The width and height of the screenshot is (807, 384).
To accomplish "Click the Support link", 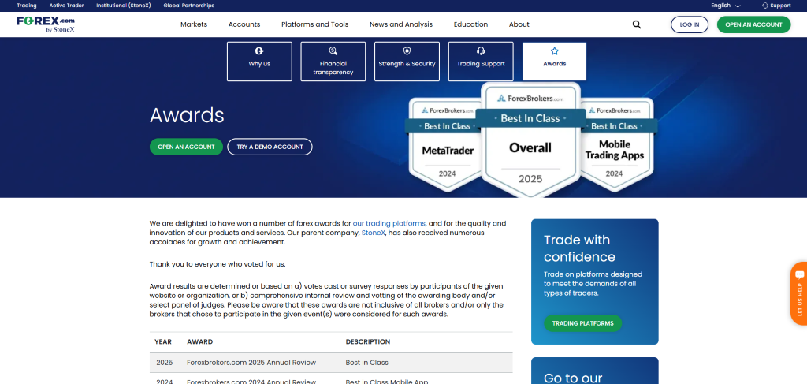I will coord(780,6).
